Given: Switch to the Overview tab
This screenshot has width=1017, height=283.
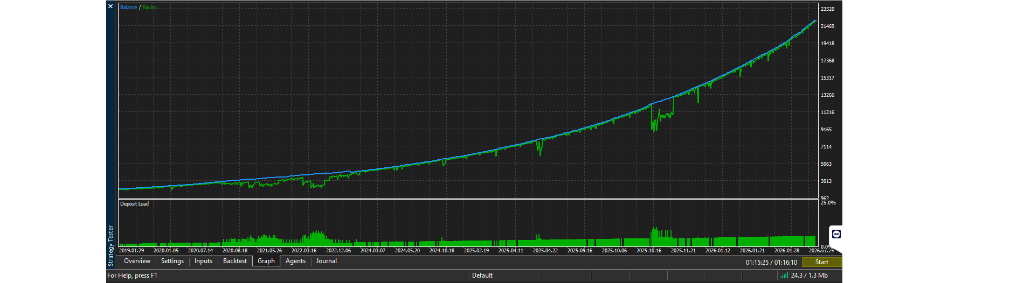Looking at the screenshot, I should pyautogui.click(x=137, y=261).
